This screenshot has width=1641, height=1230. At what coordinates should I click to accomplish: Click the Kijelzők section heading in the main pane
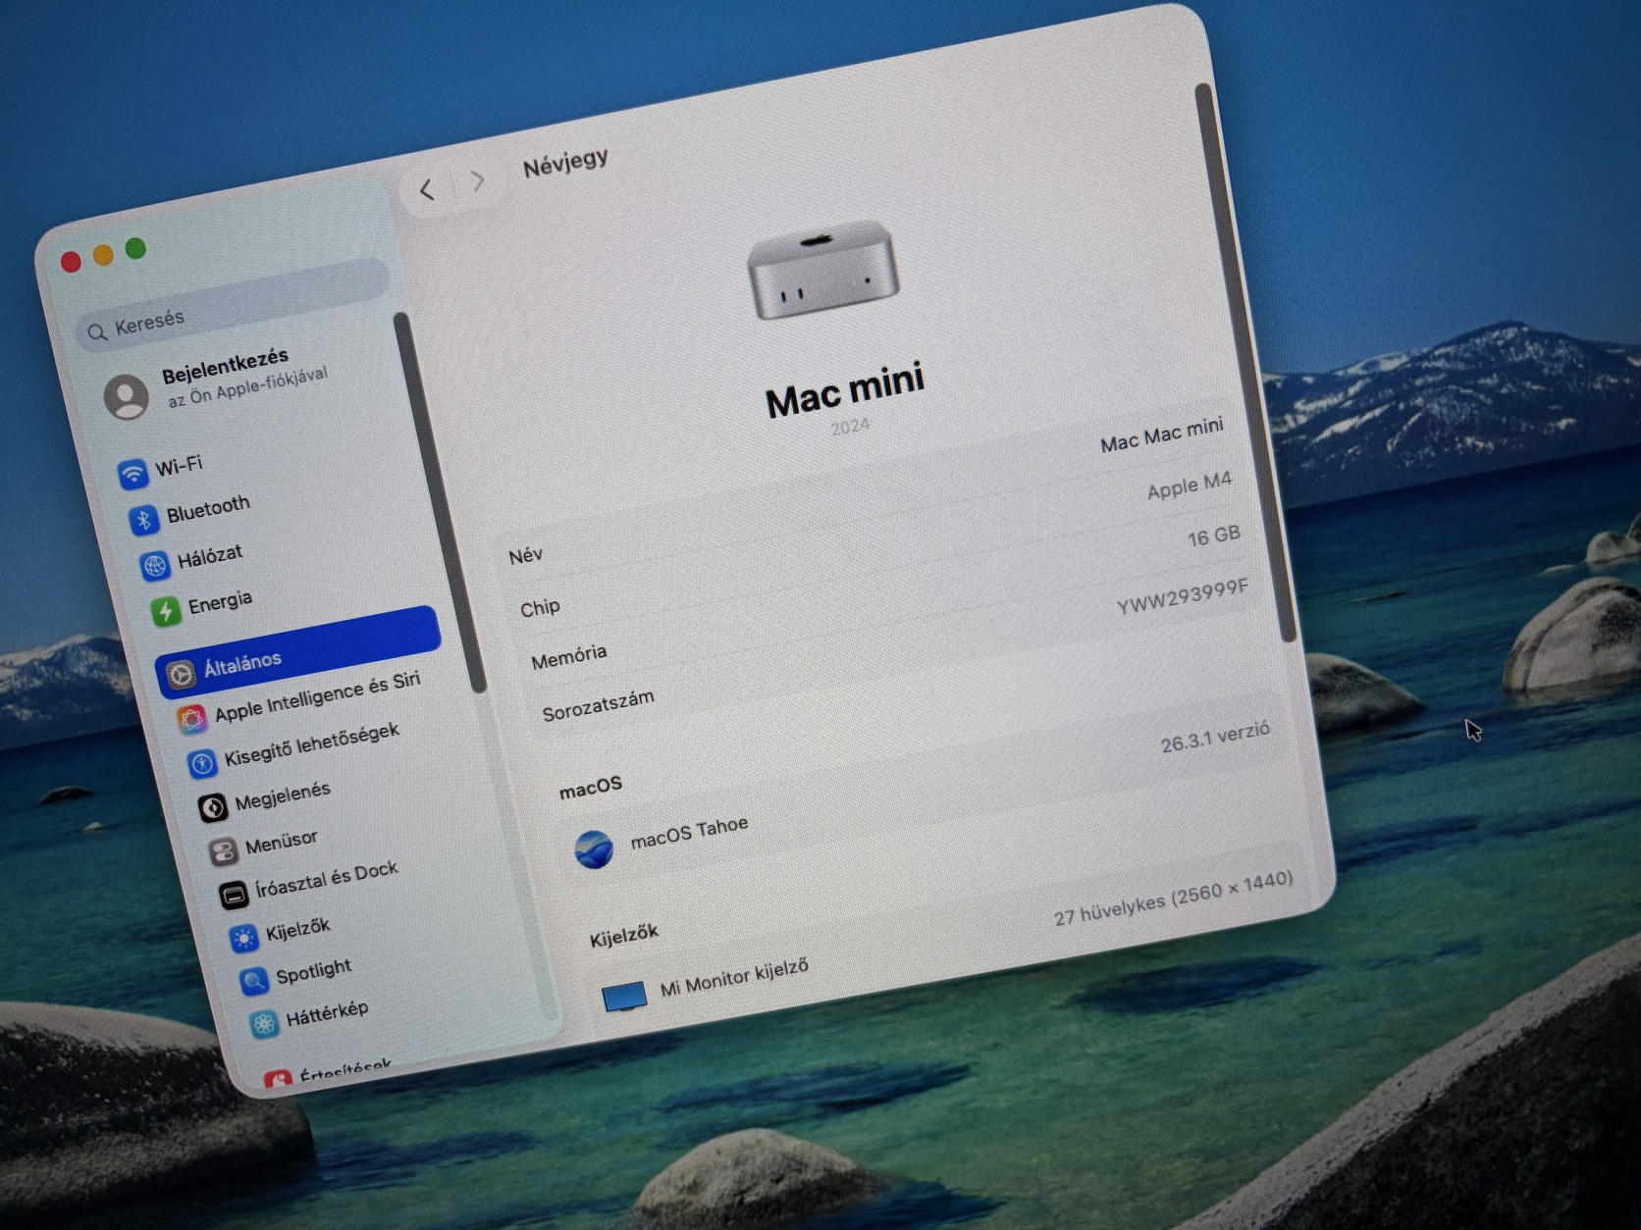(623, 936)
